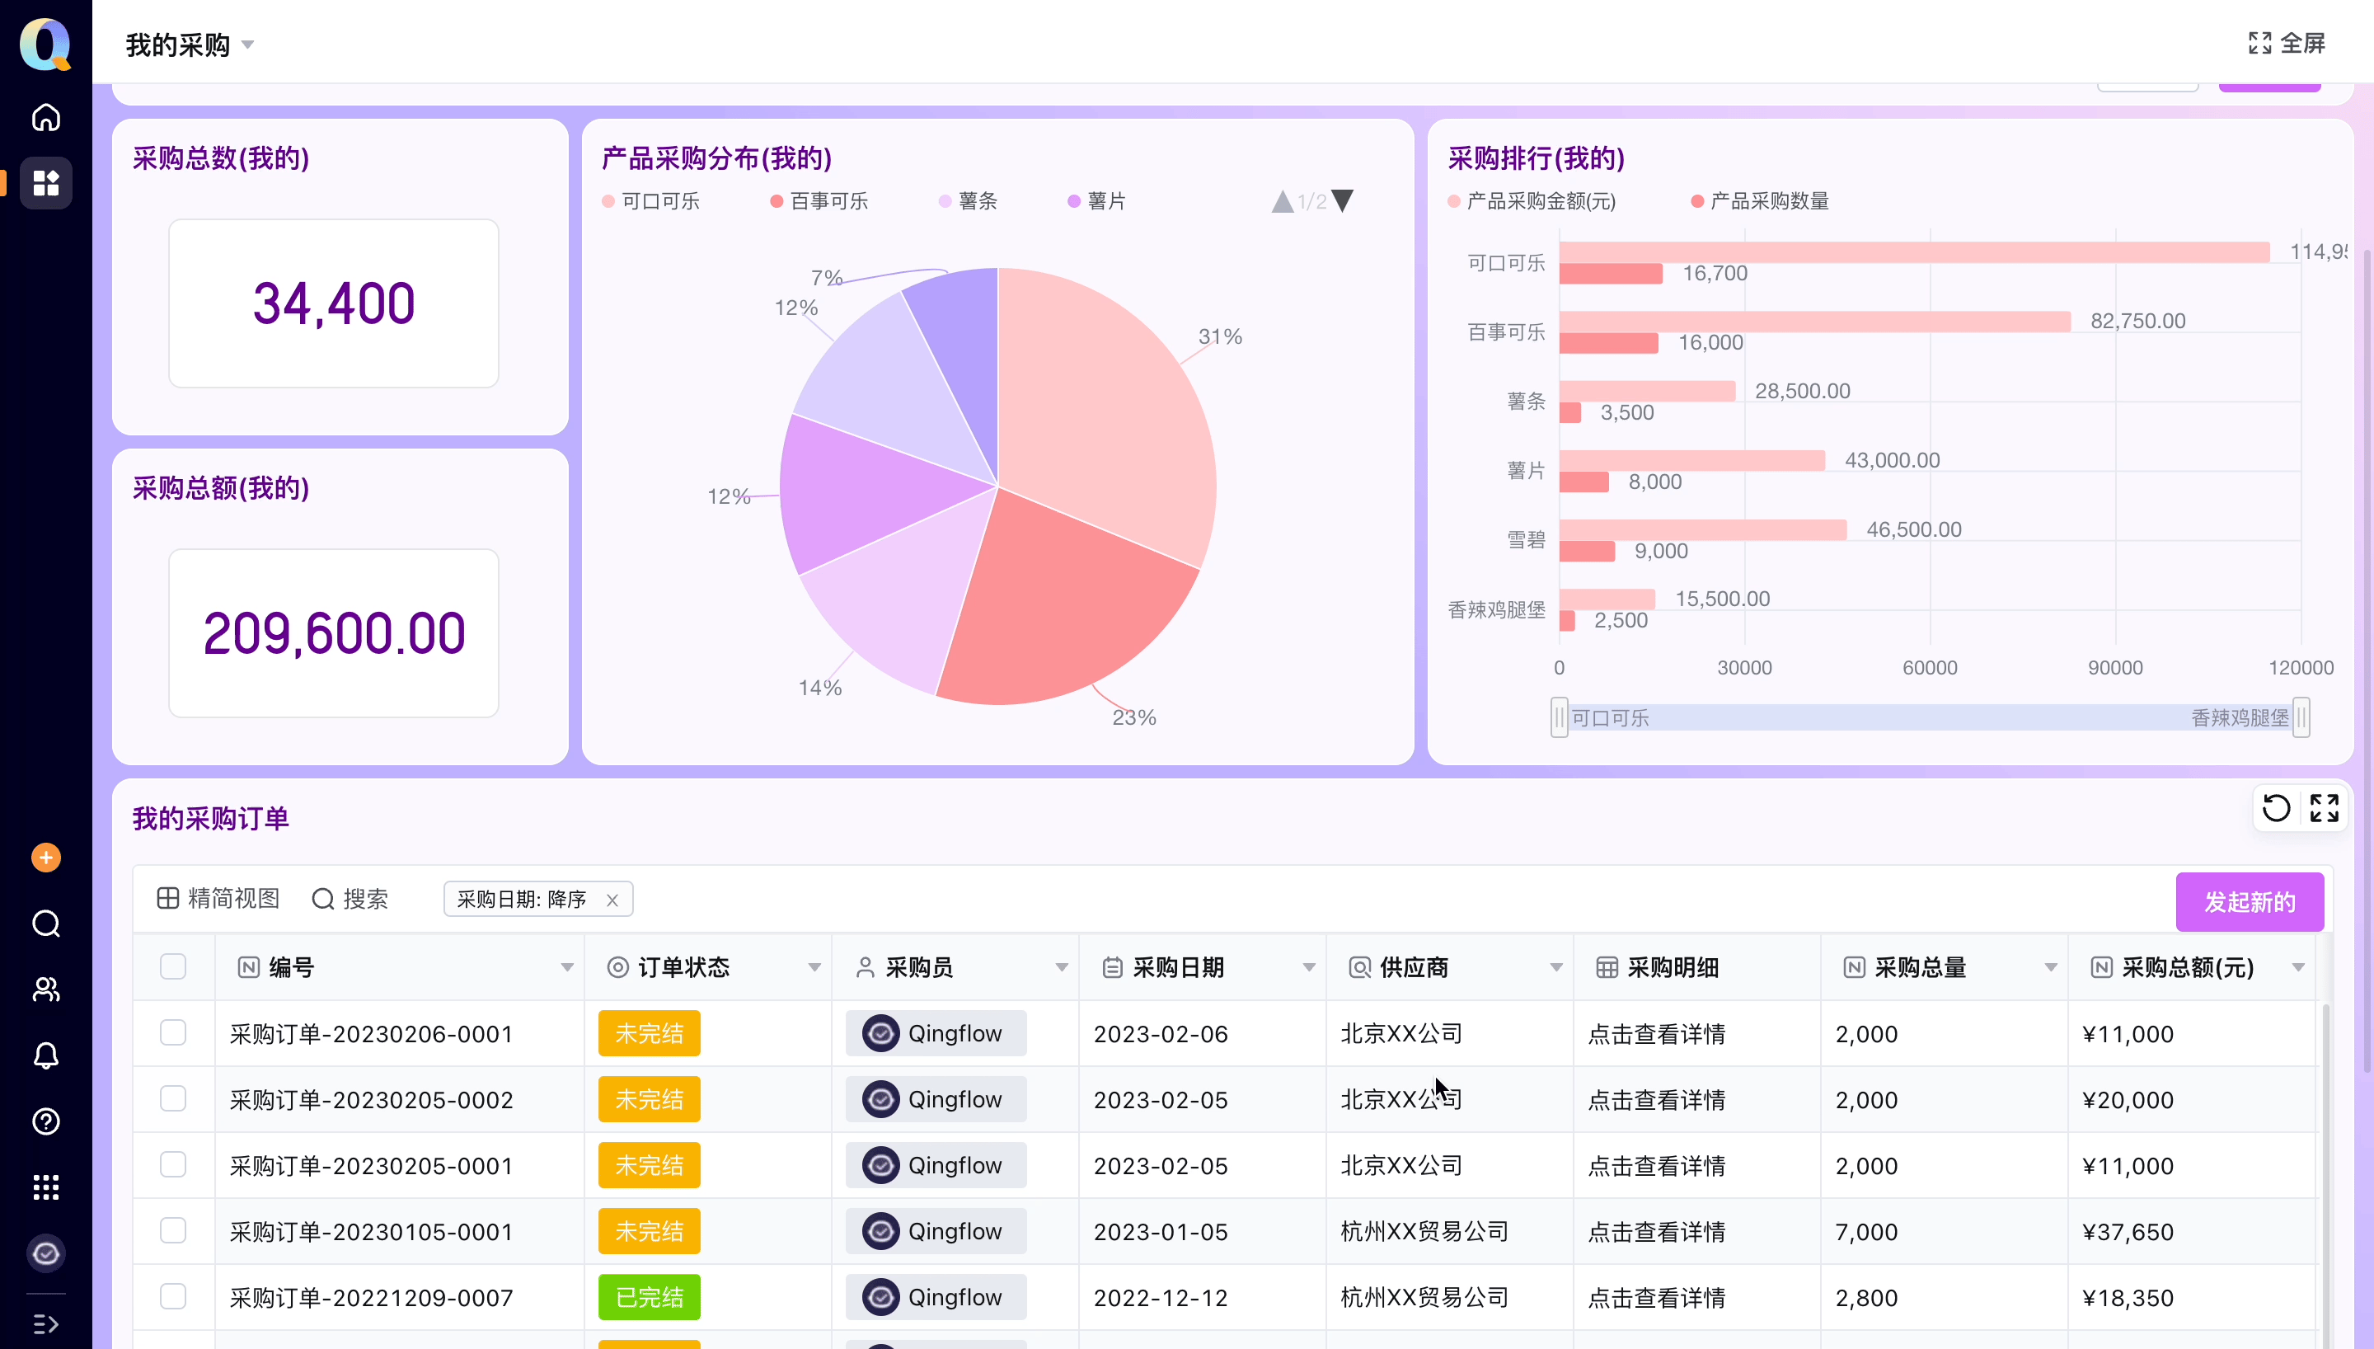Click the 精简视图 table view icon
Image resolution: width=2374 pixels, height=1349 pixels.
pyautogui.click(x=167, y=899)
